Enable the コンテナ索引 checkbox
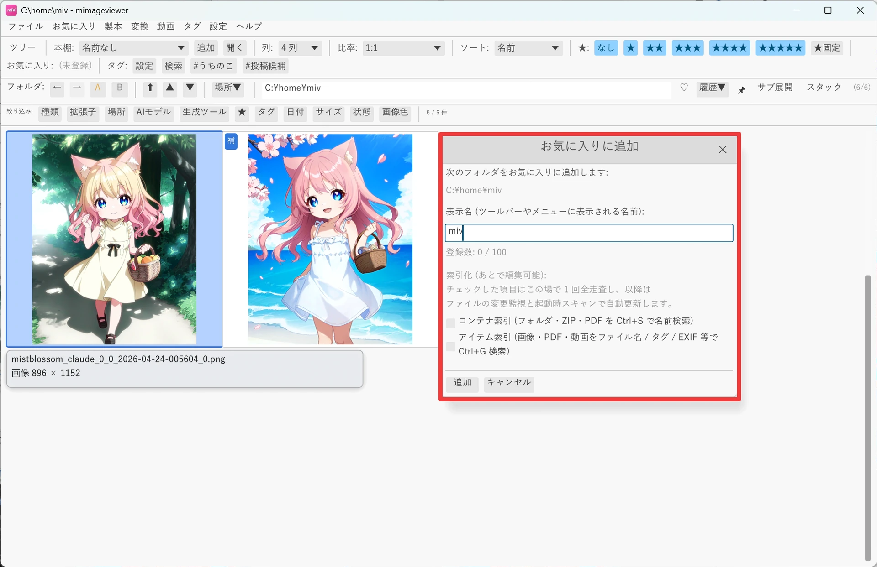Image resolution: width=877 pixels, height=567 pixels. (450, 323)
